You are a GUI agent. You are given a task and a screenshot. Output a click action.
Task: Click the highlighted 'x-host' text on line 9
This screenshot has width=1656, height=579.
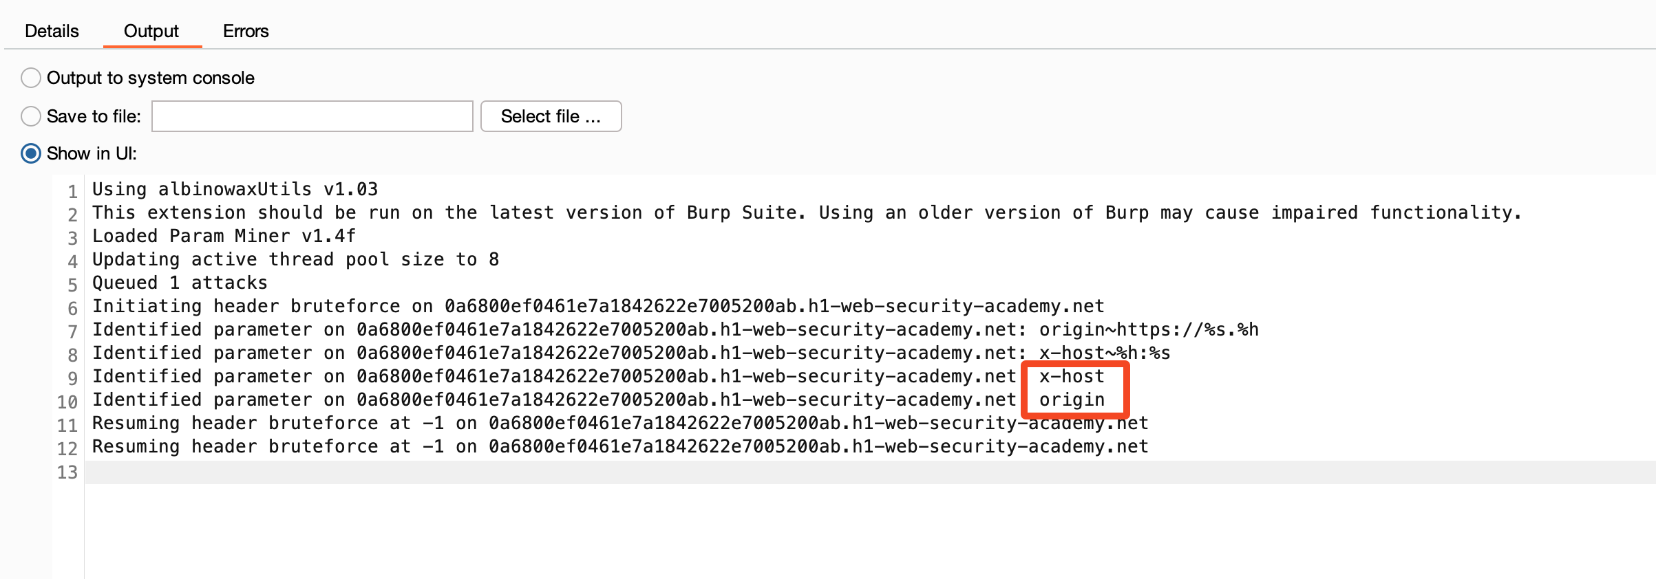pos(1072,376)
